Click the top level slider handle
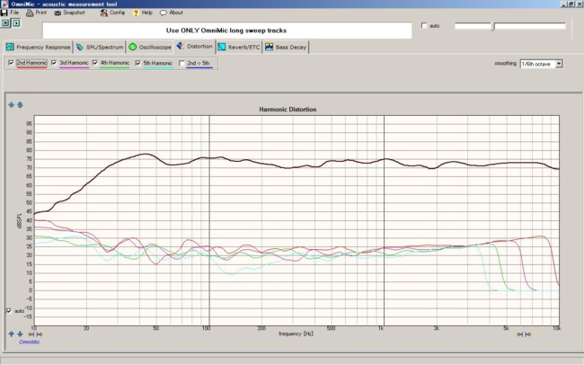Image resolution: width=584 pixels, height=365 pixels. click(x=493, y=26)
